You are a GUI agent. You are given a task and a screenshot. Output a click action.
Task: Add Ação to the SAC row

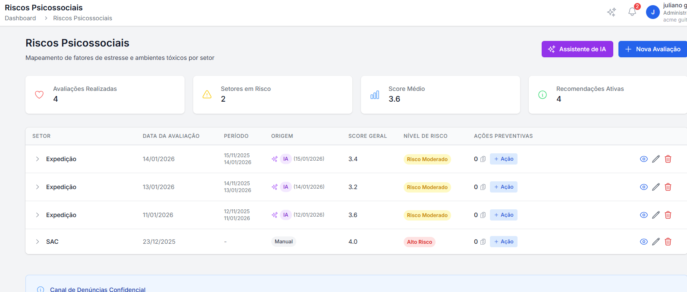click(x=504, y=242)
